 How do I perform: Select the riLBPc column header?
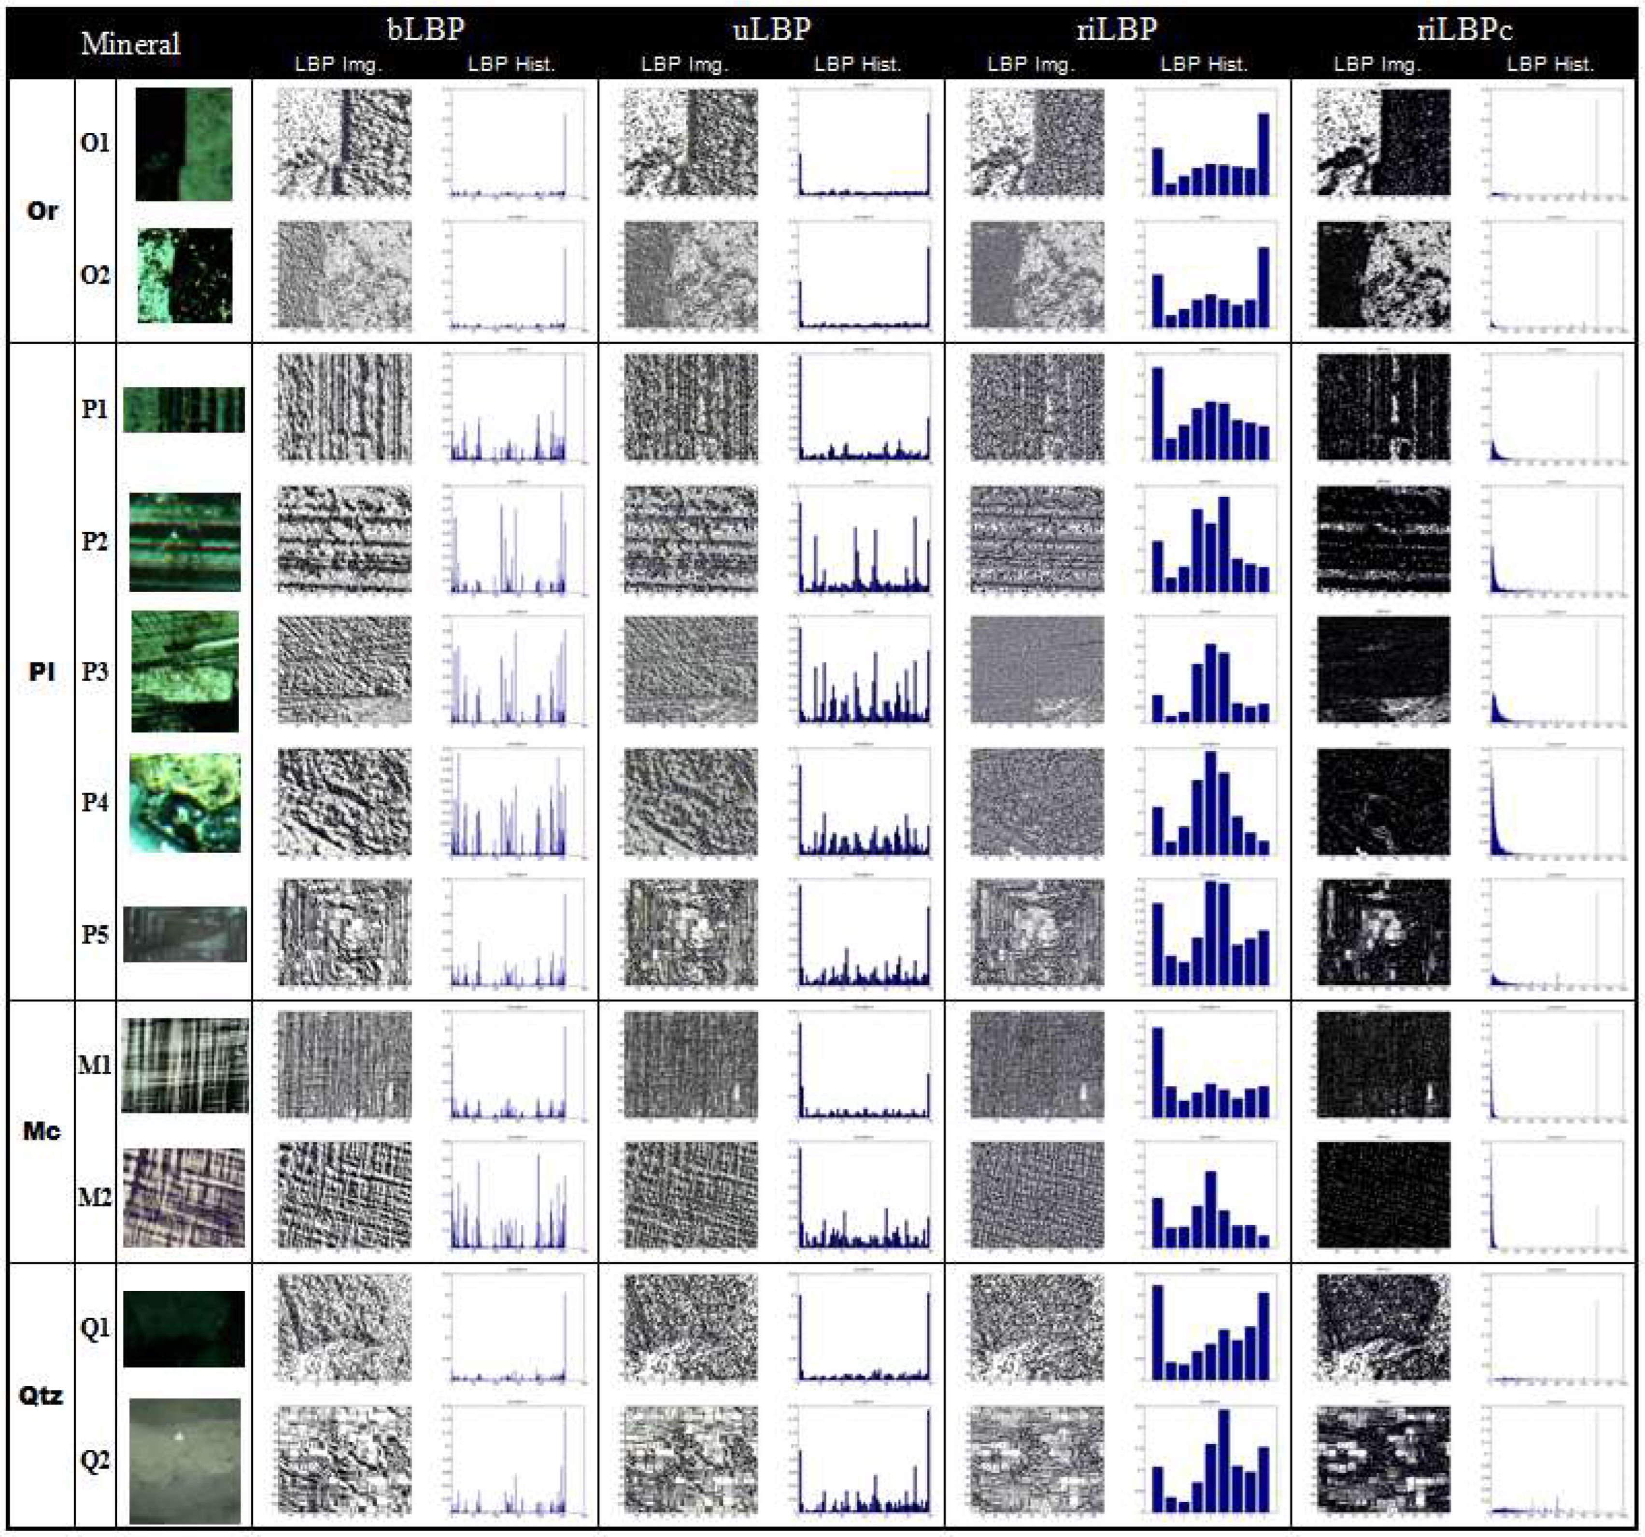pyautogui.click(x=1464, y=30)
